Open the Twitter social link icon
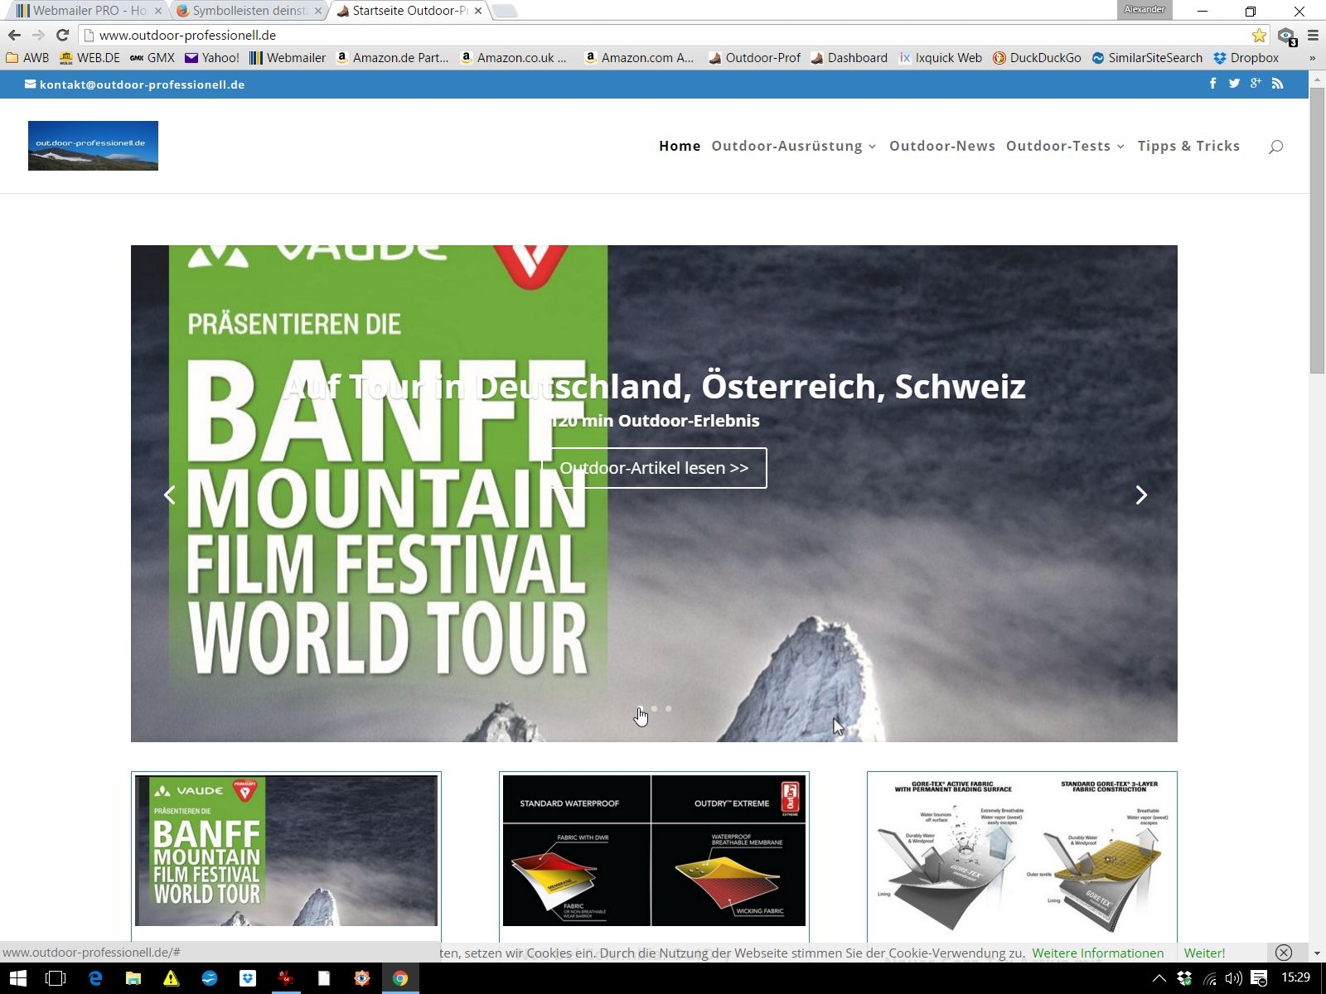This screenshot has height=994, width=1326. (x=1234, y=84)
